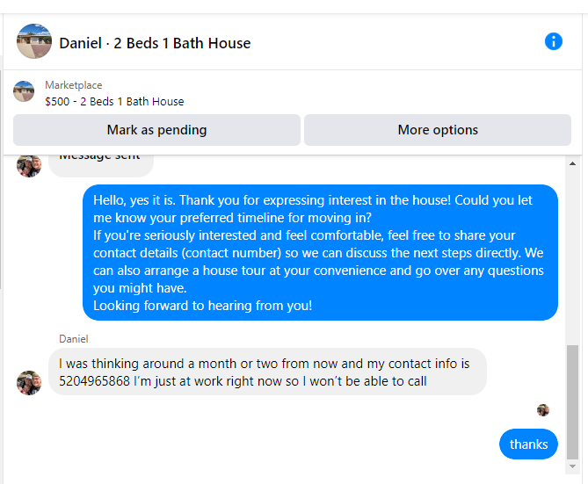This screenshot has width=588, height=484.
Task: Click the phone number 5204965868 in Daniel's message
Action: (x=95, y=381)
